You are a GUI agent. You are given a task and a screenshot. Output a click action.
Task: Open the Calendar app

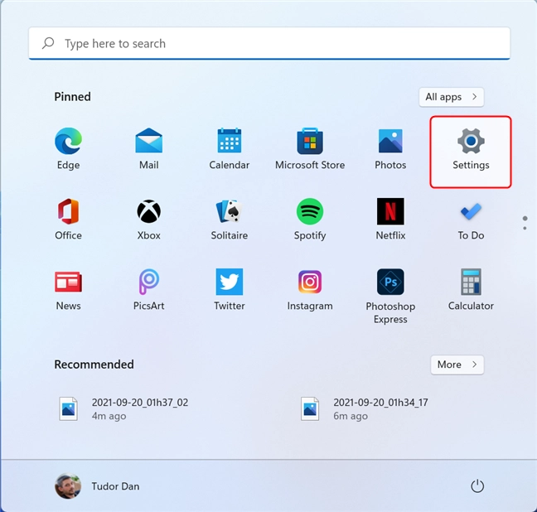pyautogui.click(x=229, y=148)
